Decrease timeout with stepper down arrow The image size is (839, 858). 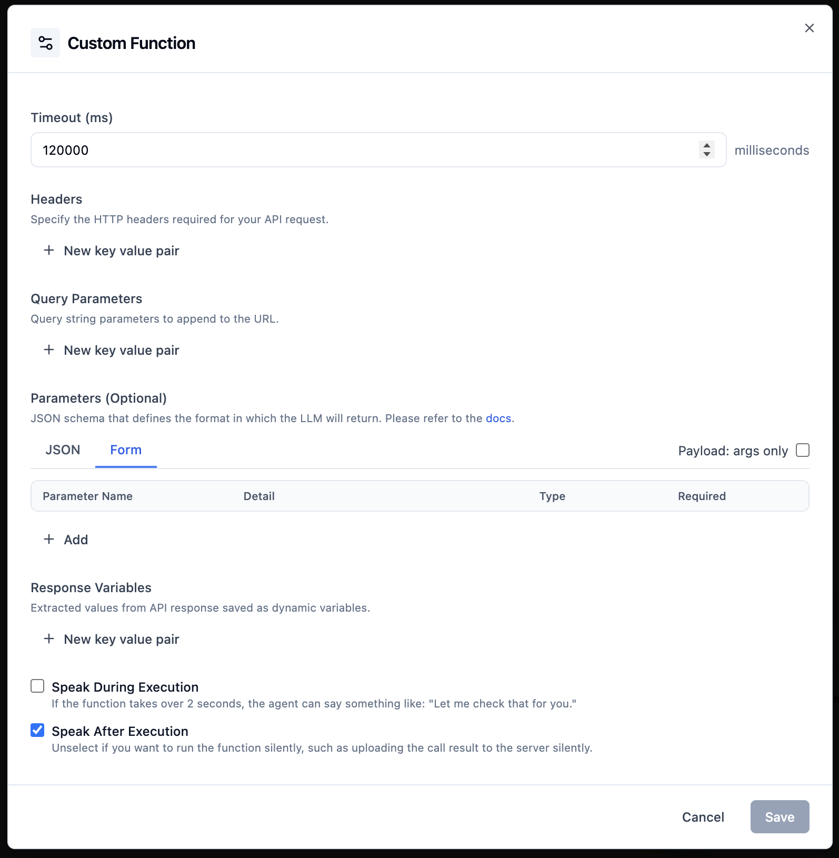click(707, 154)
